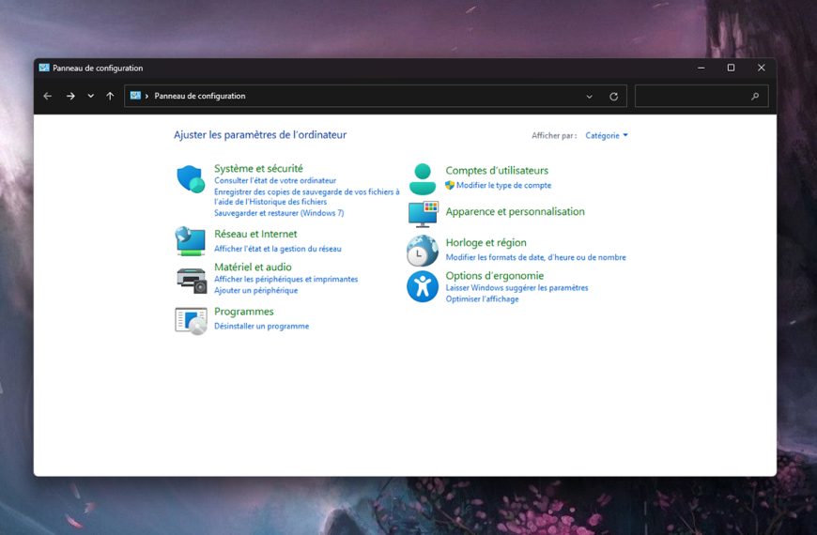Open Apparence et personnalisation category
This screenshot has width=817, height=535.
point(515,211)
